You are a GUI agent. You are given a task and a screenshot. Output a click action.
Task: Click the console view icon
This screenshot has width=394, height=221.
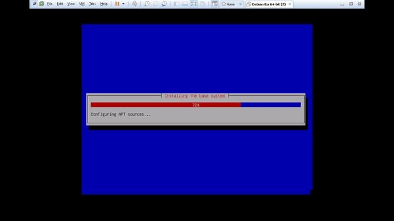coord(215,4)
